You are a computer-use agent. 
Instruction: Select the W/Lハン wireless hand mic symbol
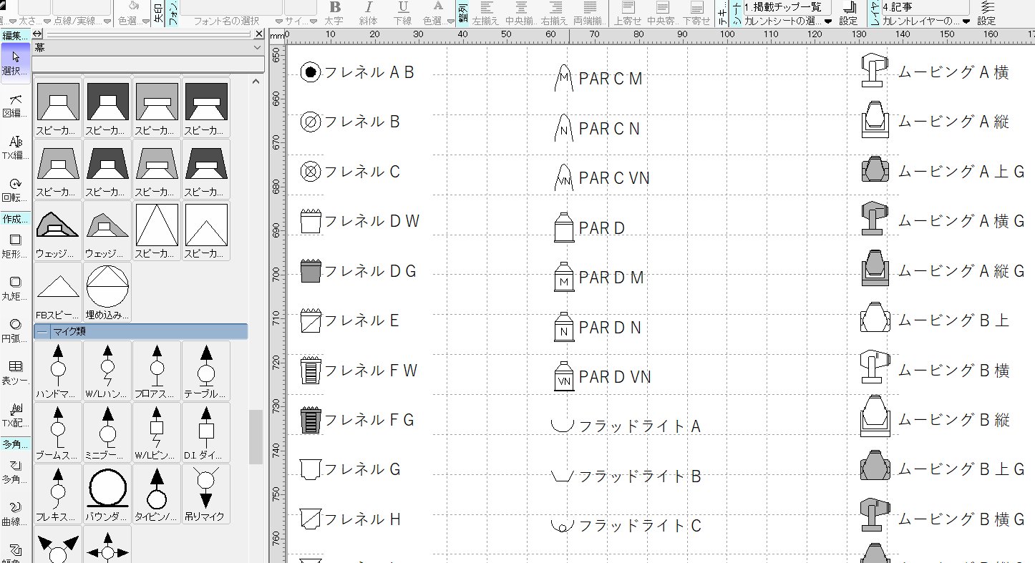click(107, 371)
